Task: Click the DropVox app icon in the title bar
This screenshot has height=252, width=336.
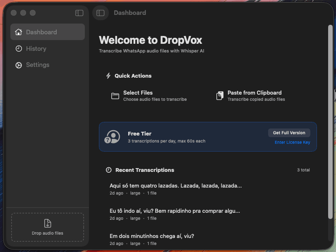Action: pos(100,13)
